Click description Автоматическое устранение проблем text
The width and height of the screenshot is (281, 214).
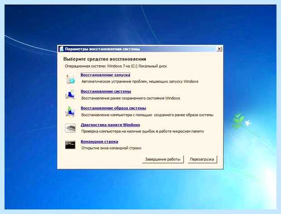point(140,82)
